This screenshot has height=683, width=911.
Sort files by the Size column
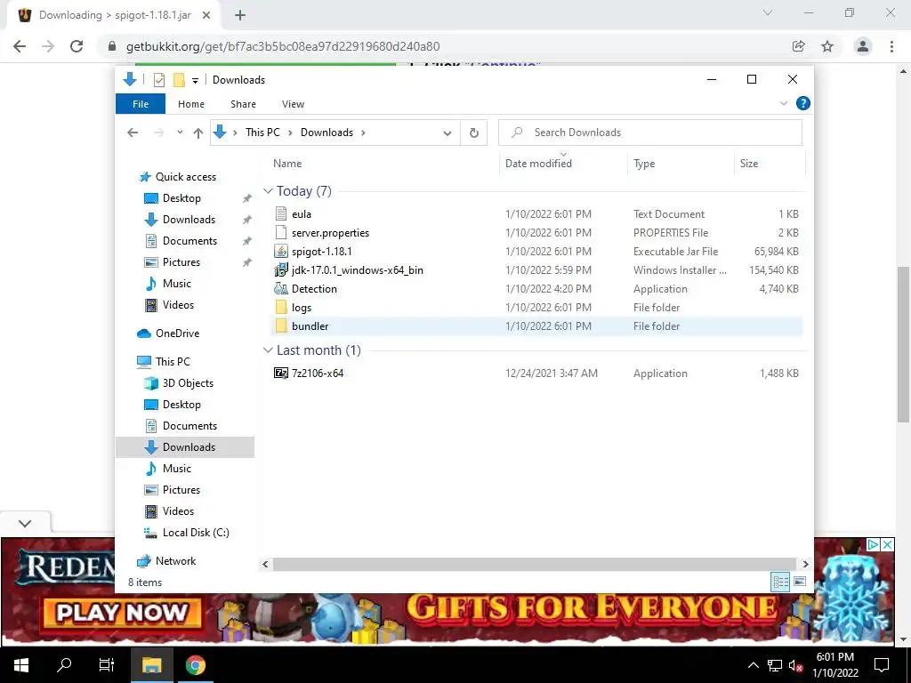(749, 164)
